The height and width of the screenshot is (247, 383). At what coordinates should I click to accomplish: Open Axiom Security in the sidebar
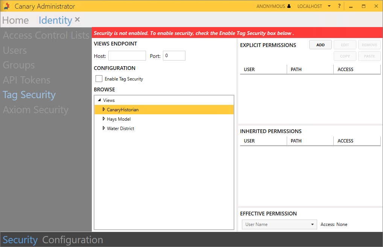click(x=36, y=110)
